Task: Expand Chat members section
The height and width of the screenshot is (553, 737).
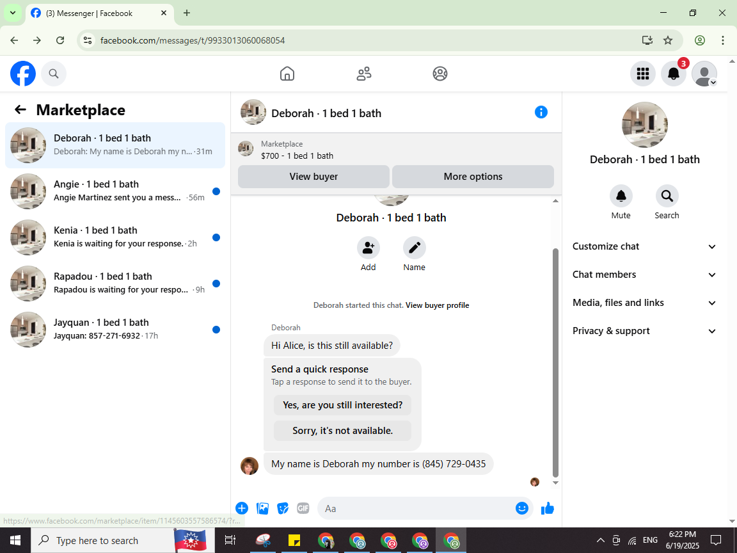Action: pos(644,275)
